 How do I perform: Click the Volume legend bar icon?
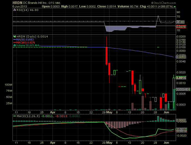coord(14,45)
